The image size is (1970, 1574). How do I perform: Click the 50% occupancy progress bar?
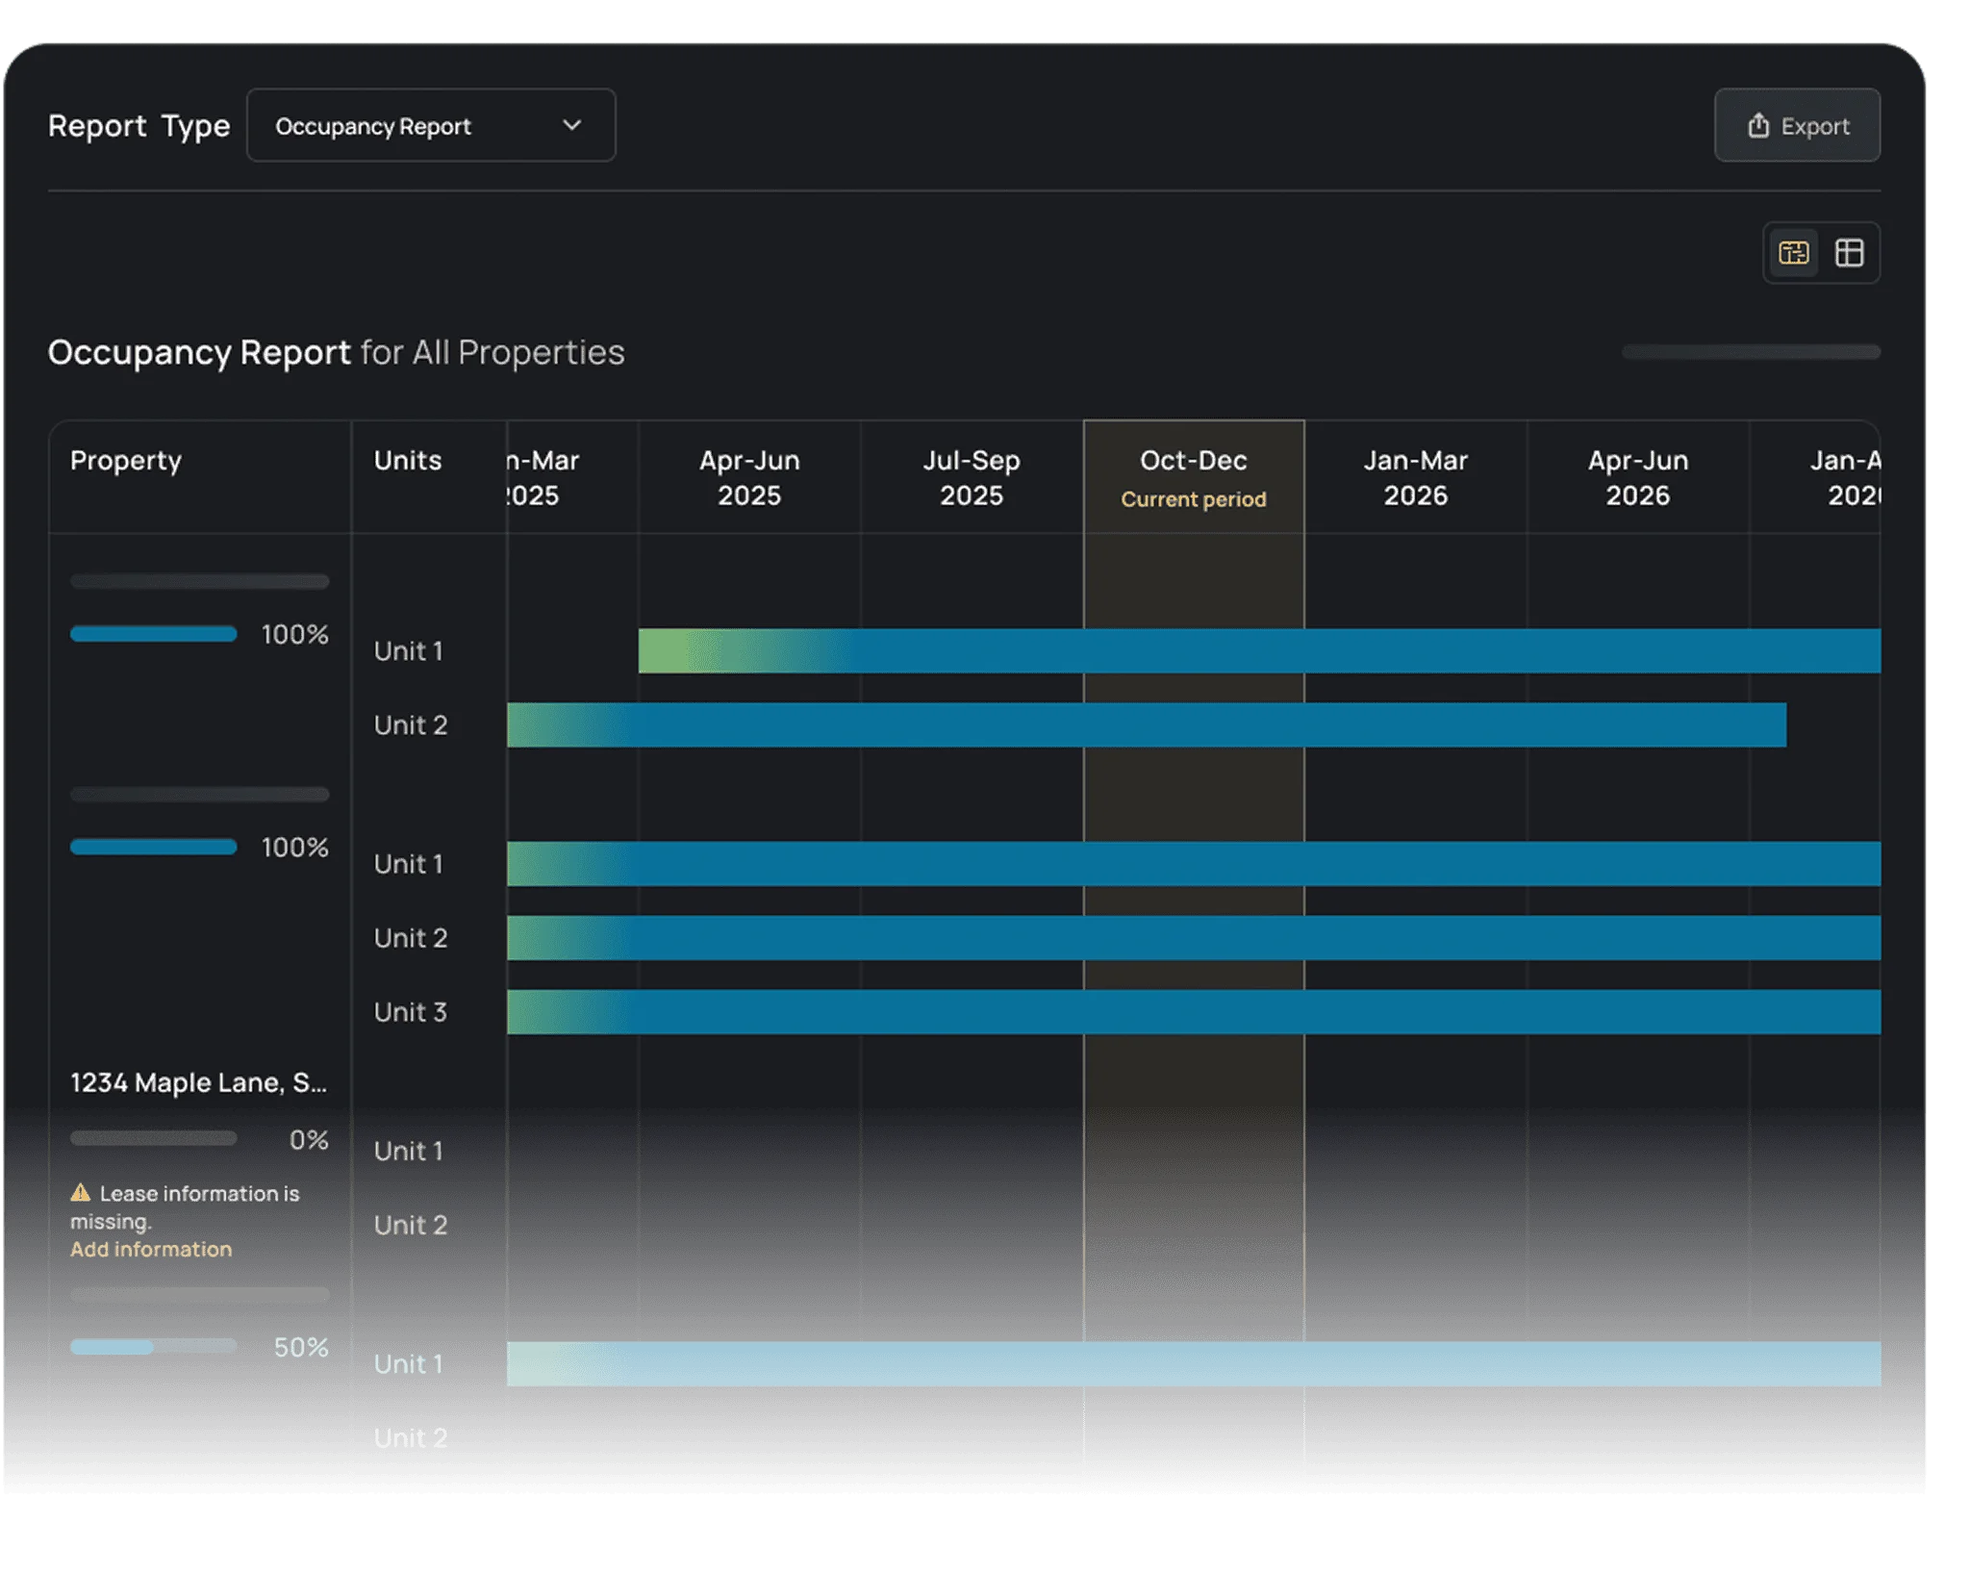[152, 1348]
